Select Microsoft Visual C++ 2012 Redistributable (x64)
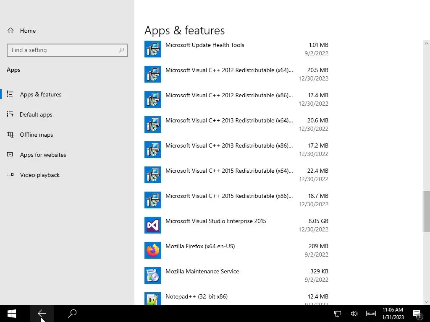This screenshot has height=322, width=430. point(236,74)
